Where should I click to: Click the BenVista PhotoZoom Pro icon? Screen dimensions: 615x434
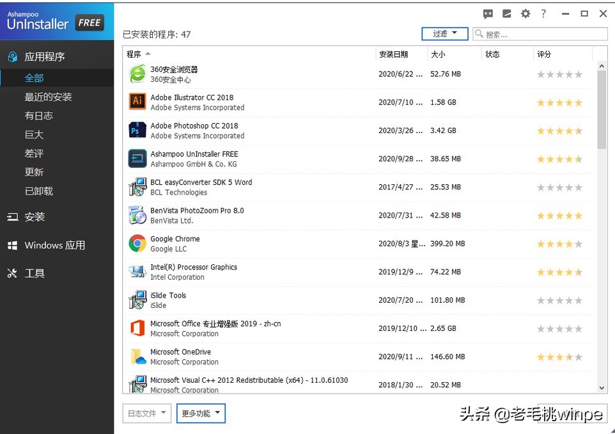coord(137,215)
